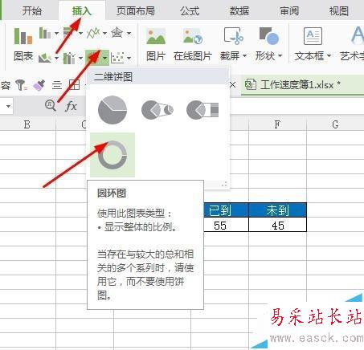This screenshot has width=364, height=350.
Task: Select the pie-of-pie chart option
Action: [x=157, y=110]
